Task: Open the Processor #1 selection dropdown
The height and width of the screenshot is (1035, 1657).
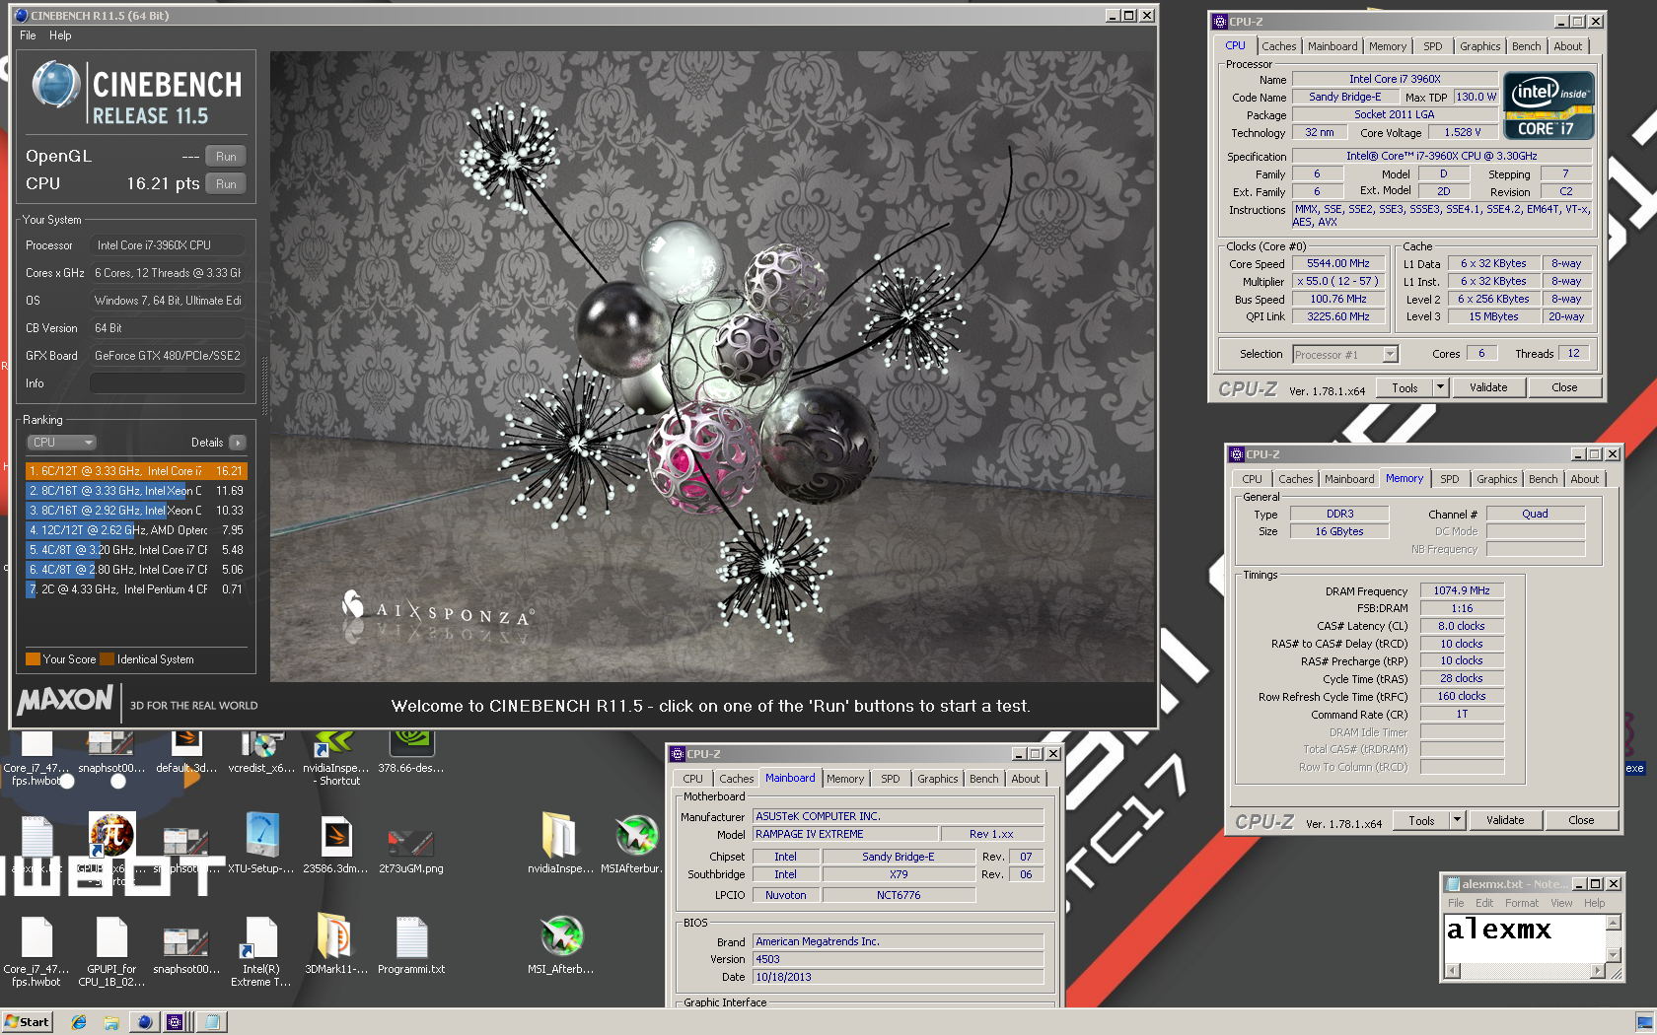Action: [x=1345, y=355]
